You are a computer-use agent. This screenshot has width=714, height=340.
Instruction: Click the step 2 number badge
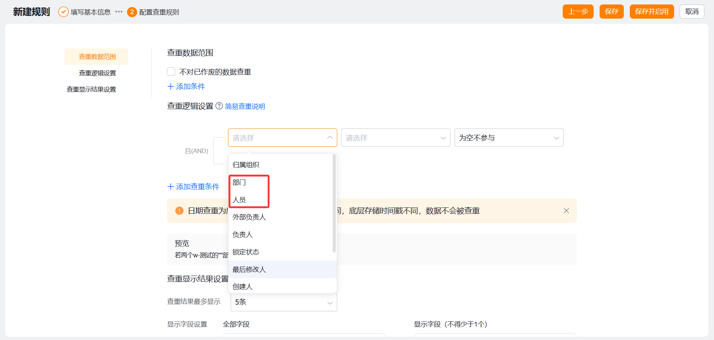[x=132, y=12]
